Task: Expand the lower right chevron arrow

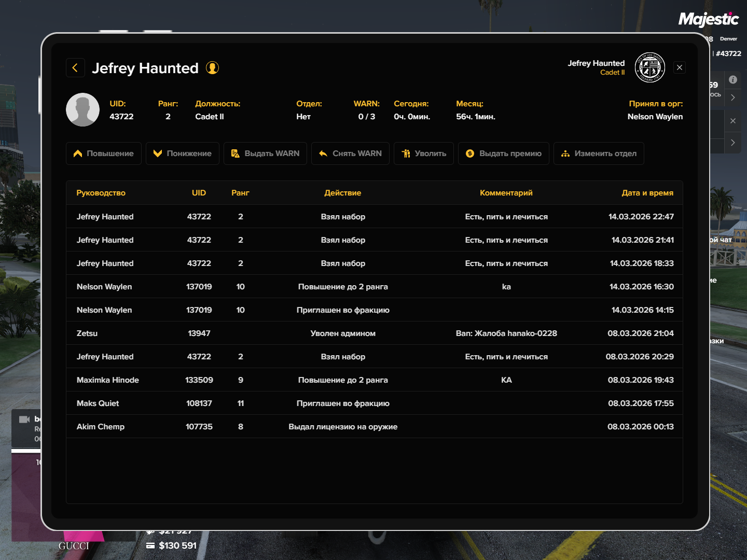Action: coord(732,143)
